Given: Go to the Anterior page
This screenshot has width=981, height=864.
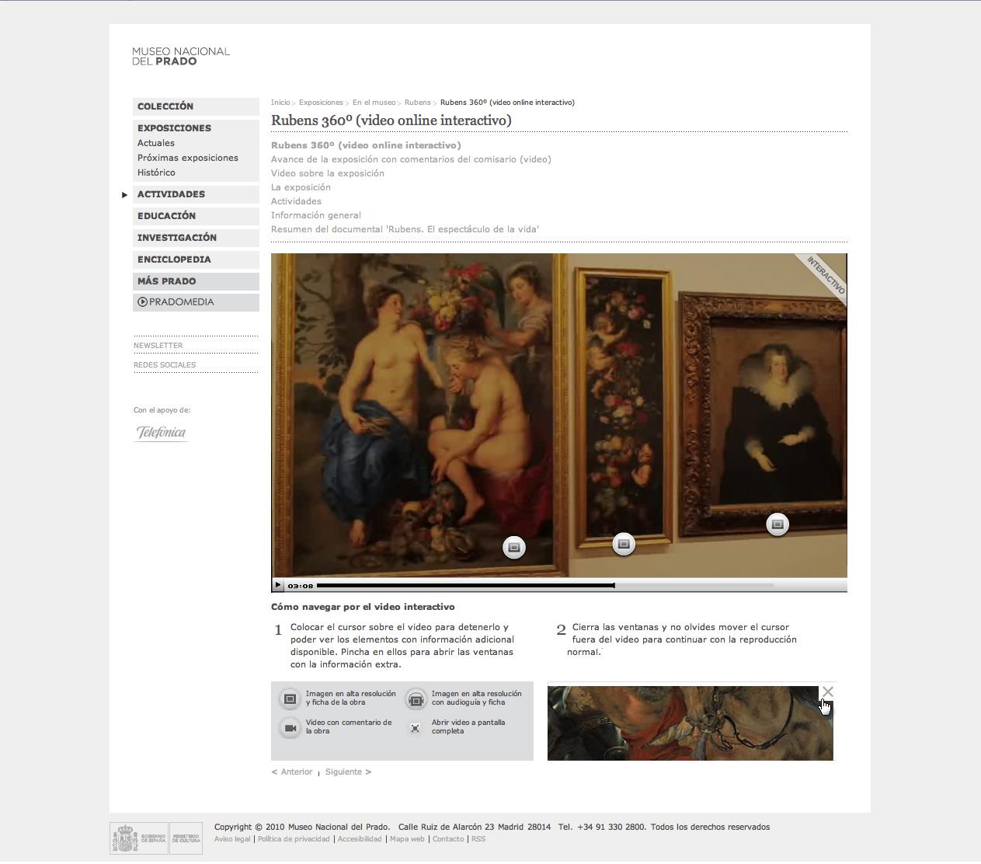Looking at the screenshot, I should click(292, 772).
